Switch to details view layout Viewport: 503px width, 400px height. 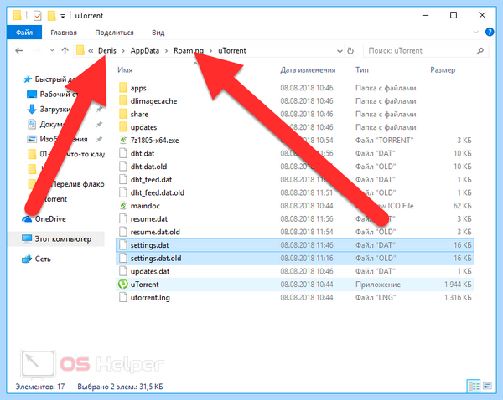474,387
